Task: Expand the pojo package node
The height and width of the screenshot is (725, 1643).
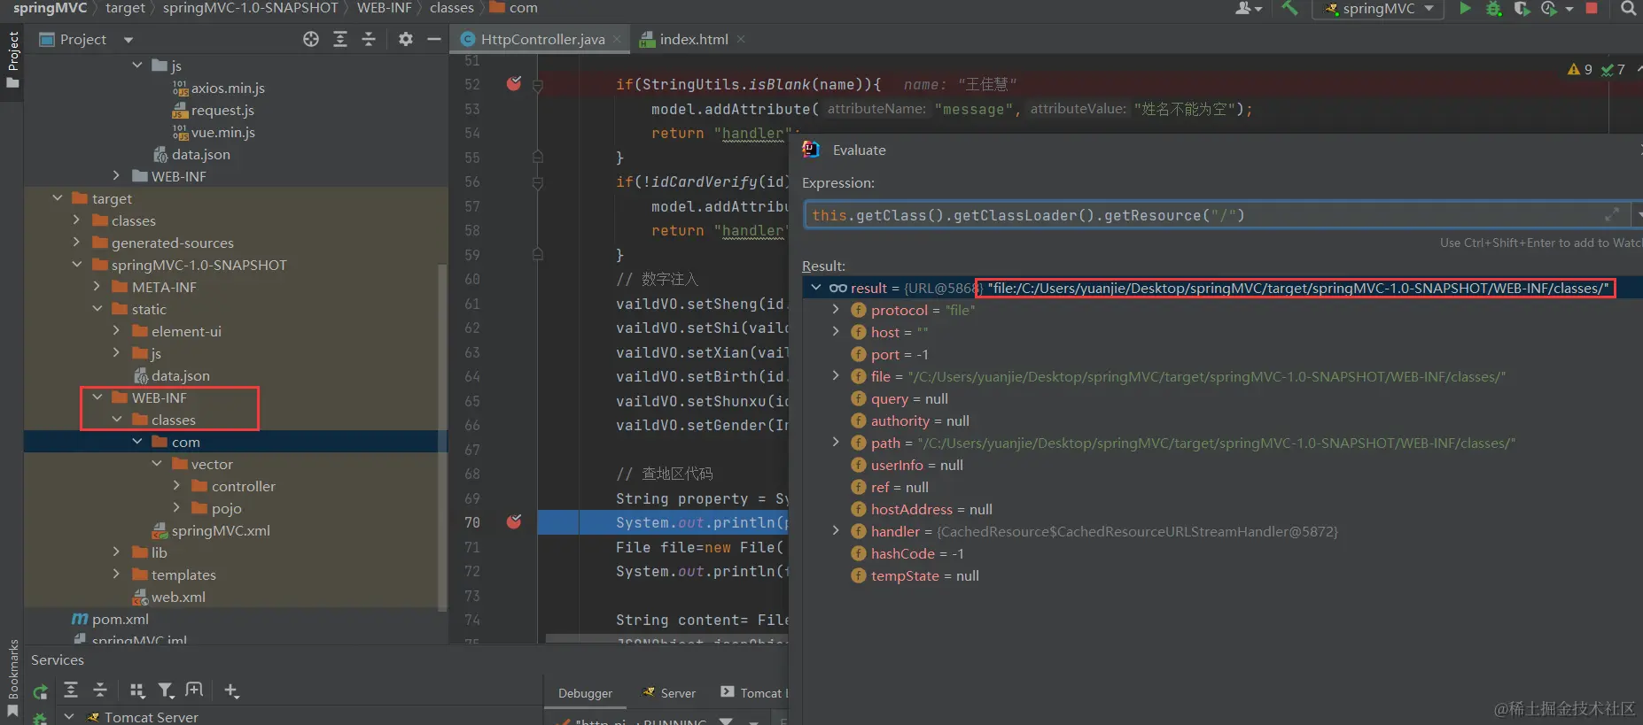Action: [x=176, y=508]
